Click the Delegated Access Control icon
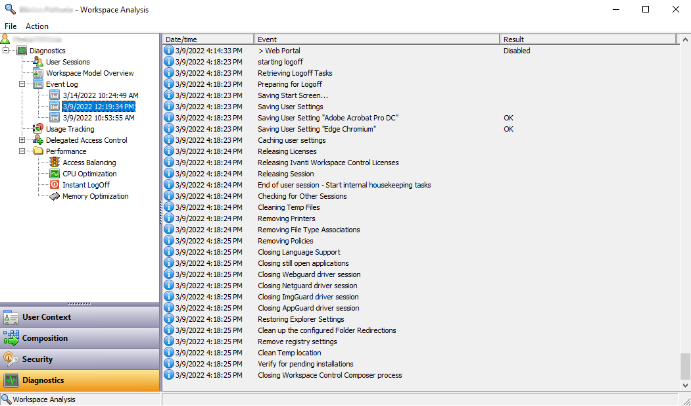This screenshot has height=406, width=691. pos(38,140)
